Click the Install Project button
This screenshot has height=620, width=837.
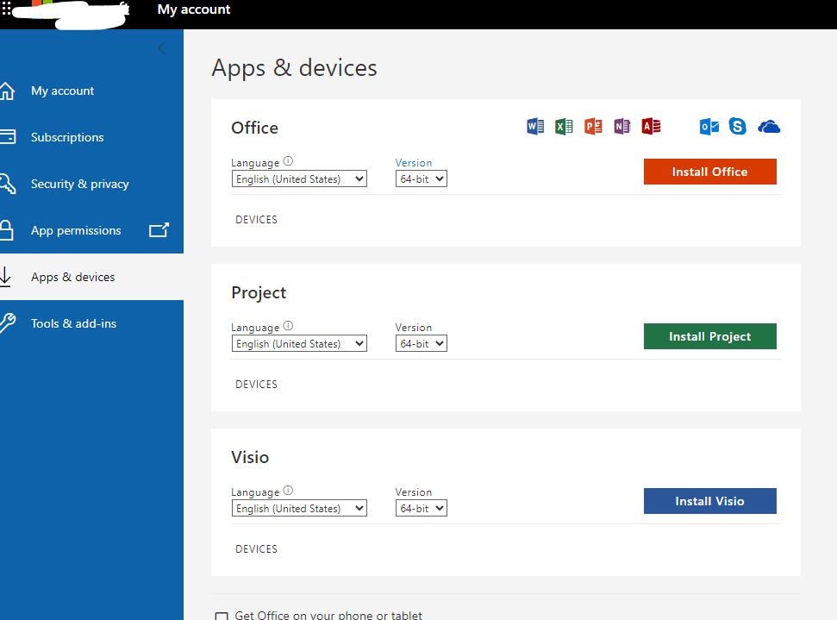click(710, 336)
